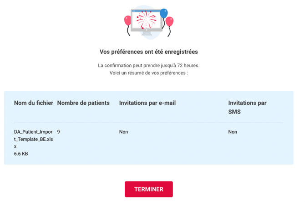The image size is (305, 202).
Task: Click the blue window bar atop the monitor illustration
Action: point(145,10)
